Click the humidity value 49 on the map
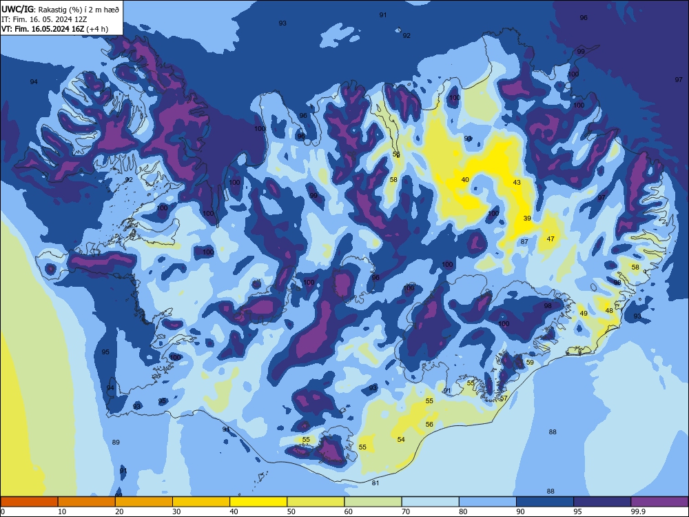The width and height of the screenshot is (689, 517). [584, 314]
